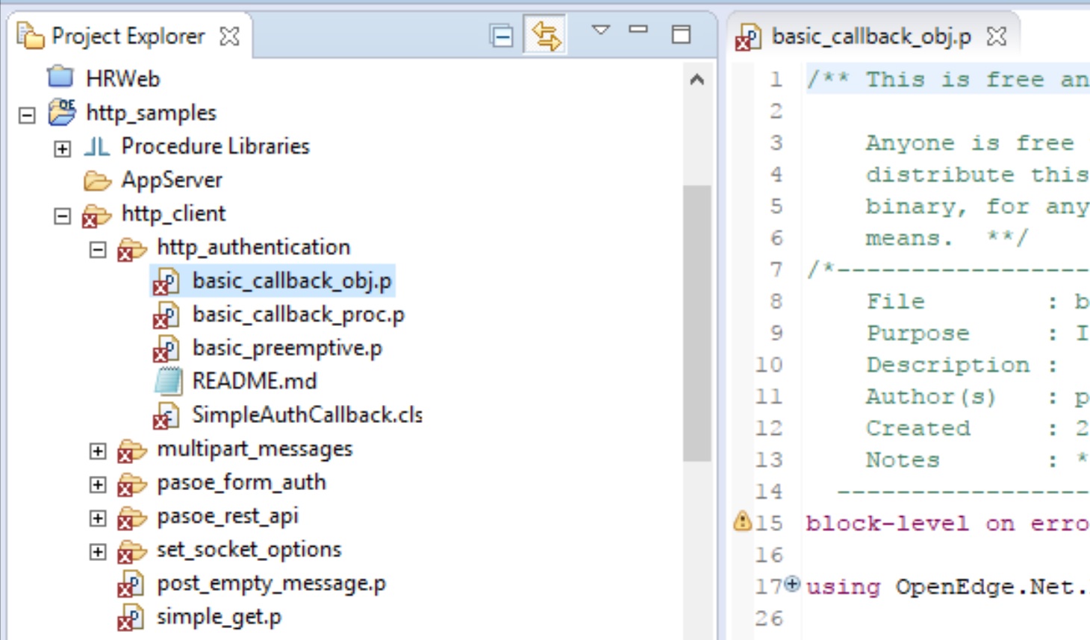Click the http_client folder error icon
This screenshot has width=1090, height=640.
tap(96, 216)
